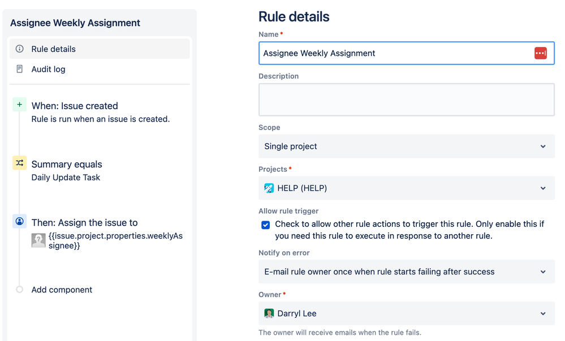The height and width of the screenshot is (341, 565).
Task: Click Darryl Lee's avatar icon
Action: (x=269, y=313)
